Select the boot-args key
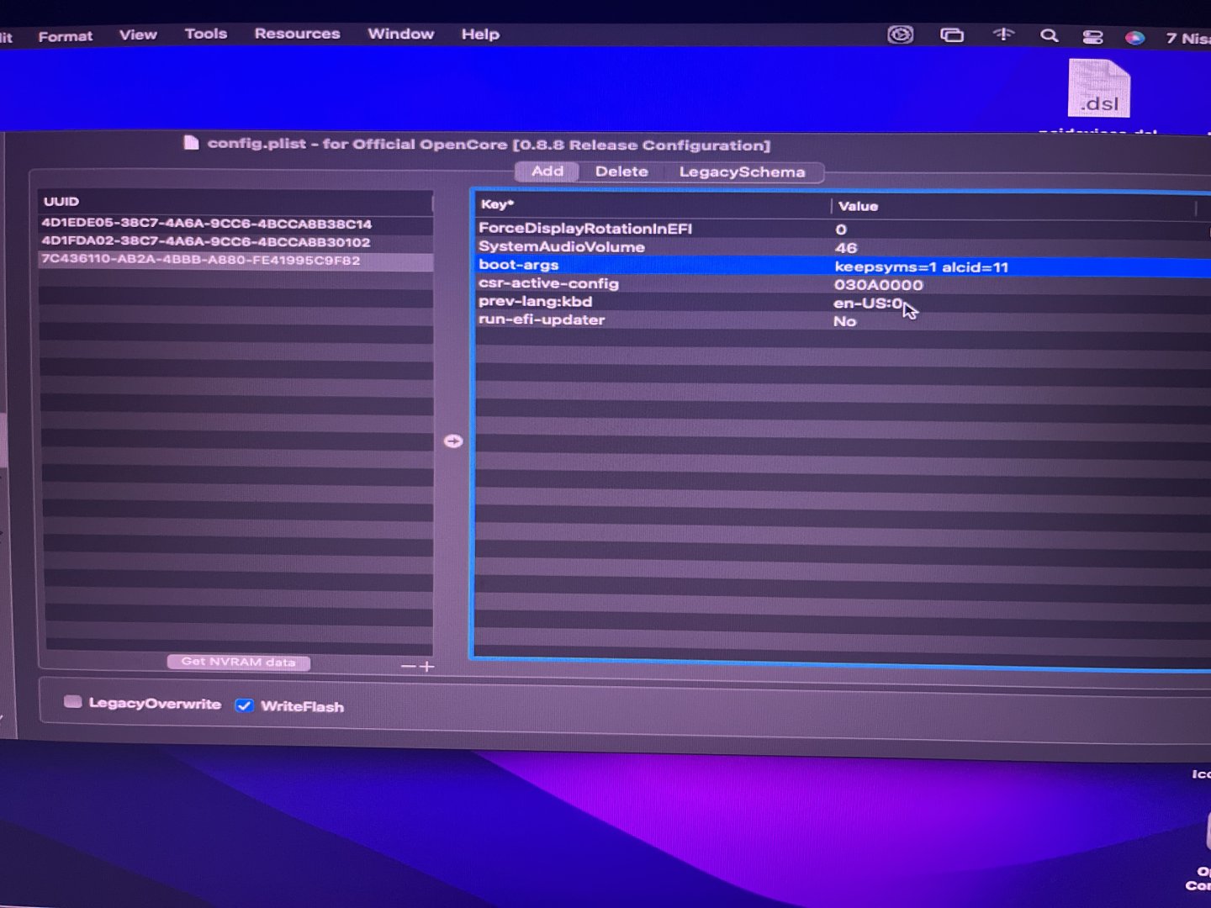Viewport: 1211px width, 908px height. pyautogui.click(x=518, y=265)
